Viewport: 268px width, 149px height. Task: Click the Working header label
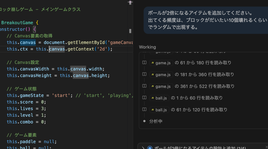pyautogui.click(x=147, y=47)
